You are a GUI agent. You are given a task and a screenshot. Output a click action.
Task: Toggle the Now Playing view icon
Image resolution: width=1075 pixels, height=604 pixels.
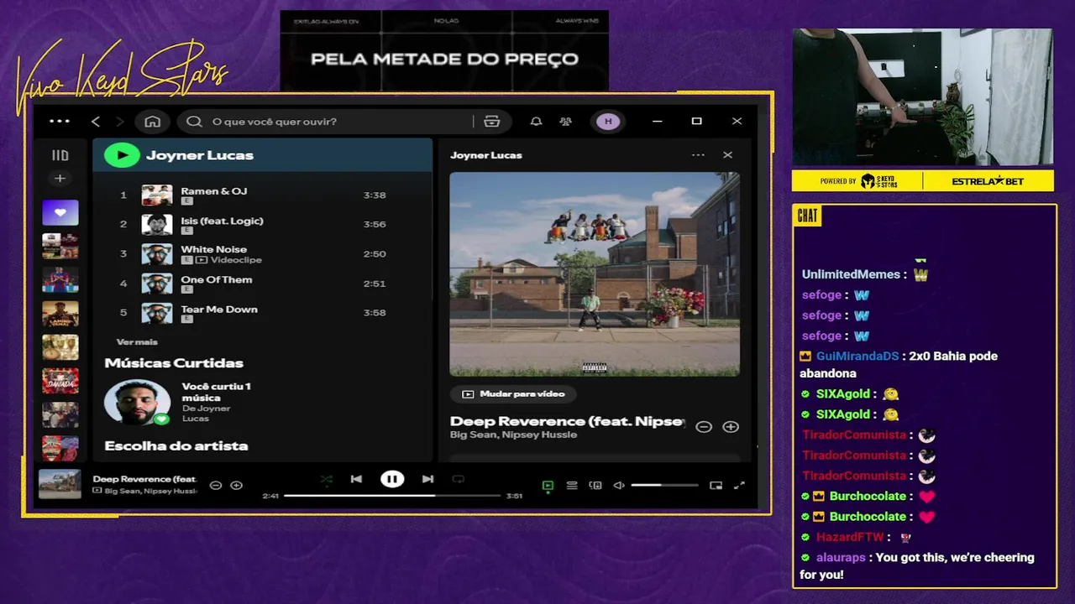[548, 485]
